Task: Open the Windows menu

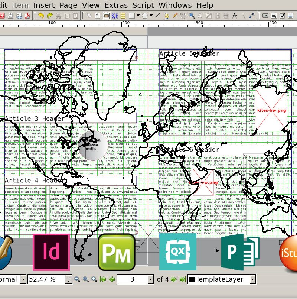Action: (x=175, y=5)
